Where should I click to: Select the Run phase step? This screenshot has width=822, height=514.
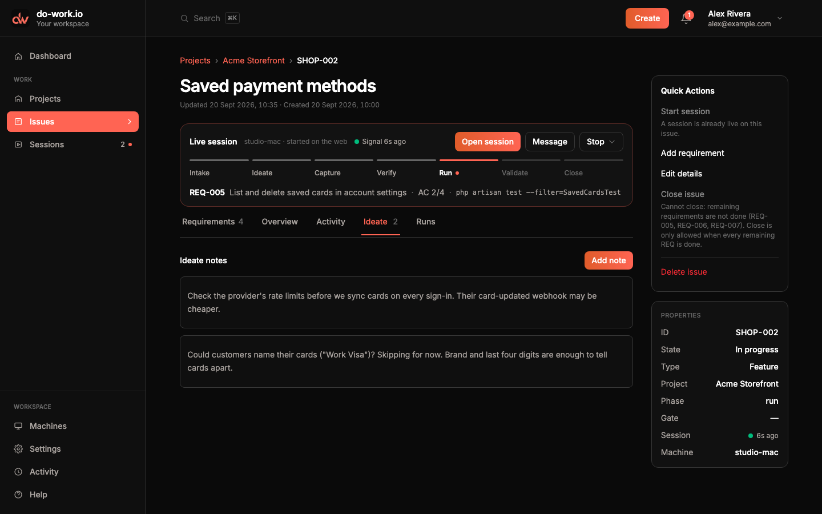[469, 168]
